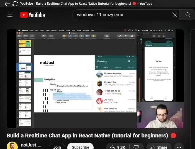Image resolution: width=195 pixels, height=149 pixels.
Task: Open the Edit menu in Keynote
Action: (36, 30)
